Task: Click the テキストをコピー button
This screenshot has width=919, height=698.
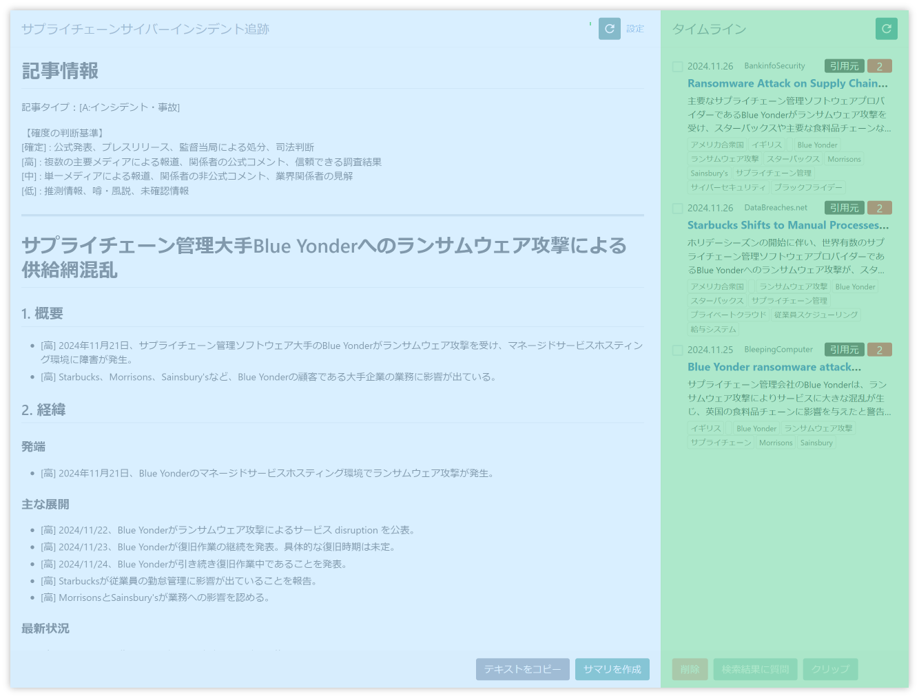Action: (522, 669)
